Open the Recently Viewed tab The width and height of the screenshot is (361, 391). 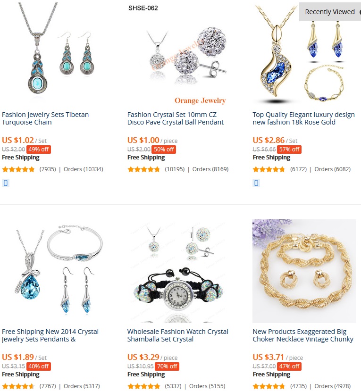click(330, 12)
